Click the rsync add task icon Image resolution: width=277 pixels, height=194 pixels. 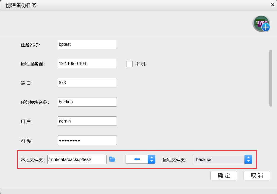point(260,23)
